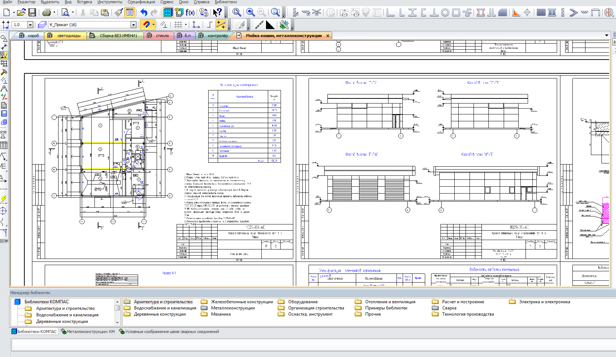Save the document with the floppy icon

coord(32,12)
